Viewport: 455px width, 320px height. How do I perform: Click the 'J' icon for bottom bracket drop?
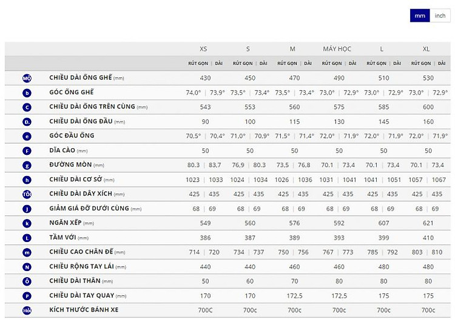tap(27, 209)
